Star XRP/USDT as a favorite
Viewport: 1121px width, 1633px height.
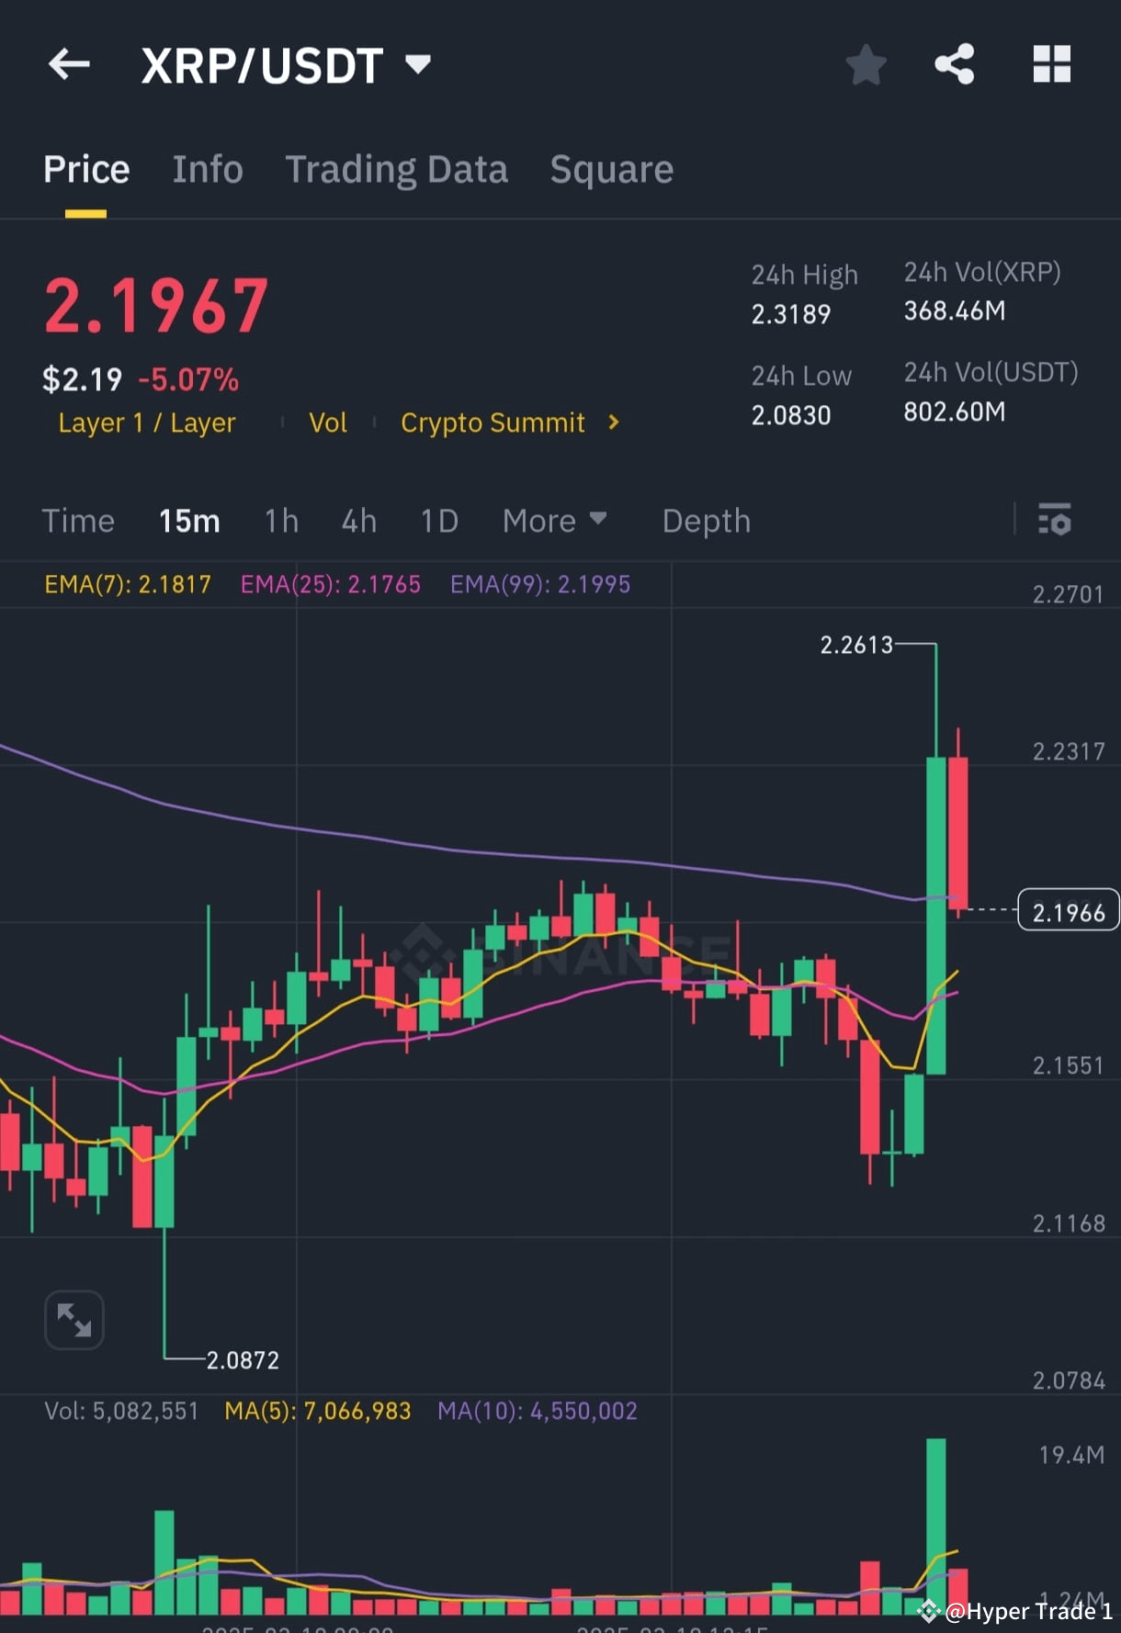click(865, 64)
